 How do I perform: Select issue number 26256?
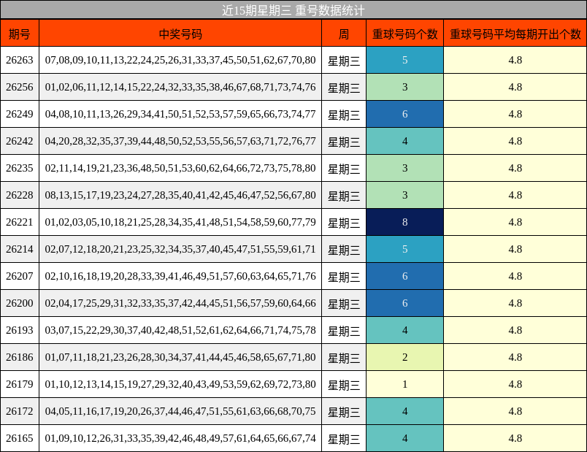[20, 87]
